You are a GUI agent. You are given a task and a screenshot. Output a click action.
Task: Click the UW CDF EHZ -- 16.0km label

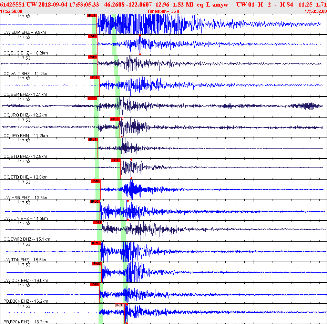click(x=25, y=280)
